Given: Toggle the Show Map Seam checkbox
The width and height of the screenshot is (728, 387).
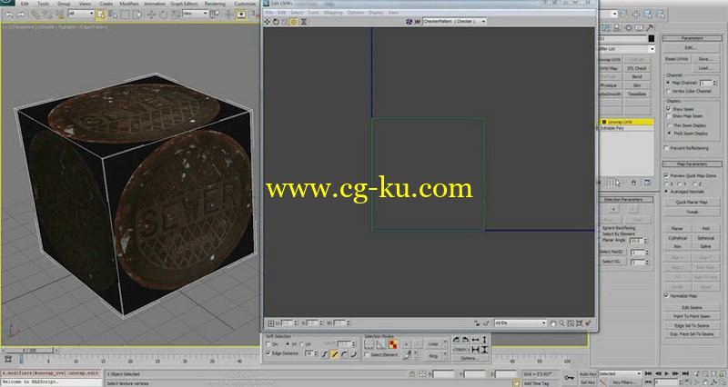Looking at the screenshot, I should pos(668,116).
